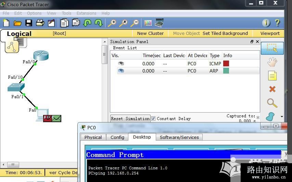Choose the Draw Polygon blue shape tool
The height and width of the screenshot is (182, 292).
(270, 117)
